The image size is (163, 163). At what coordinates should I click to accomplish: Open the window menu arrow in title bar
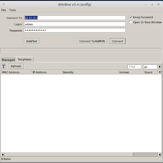3,4
